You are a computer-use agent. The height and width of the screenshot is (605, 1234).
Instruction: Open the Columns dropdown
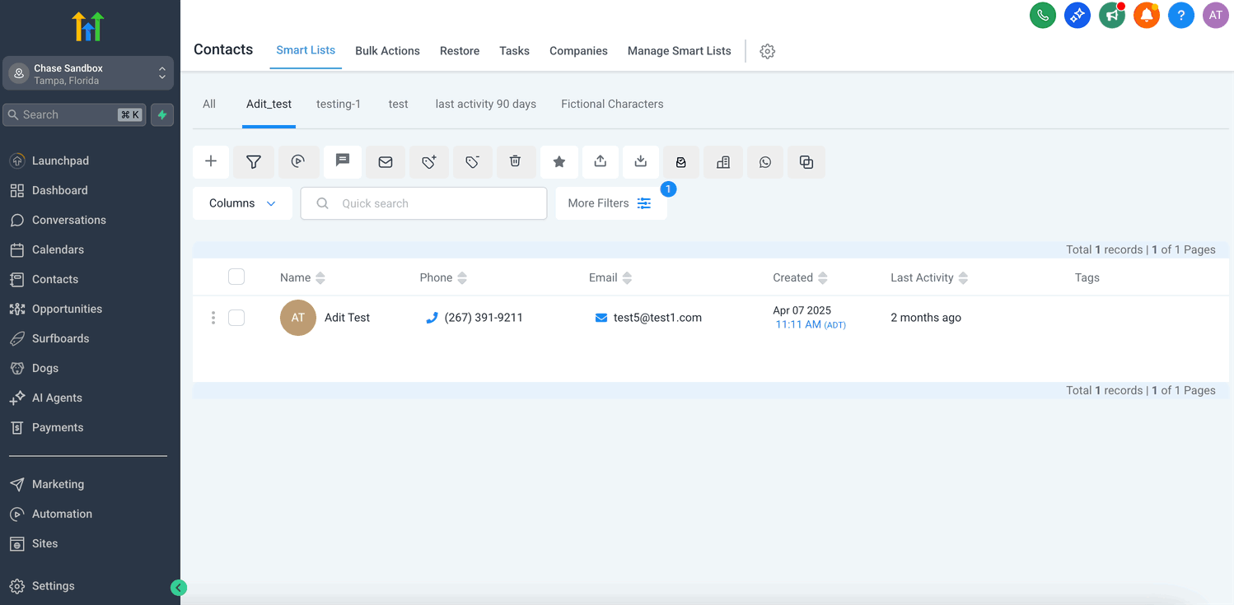[x=242, y=203]
